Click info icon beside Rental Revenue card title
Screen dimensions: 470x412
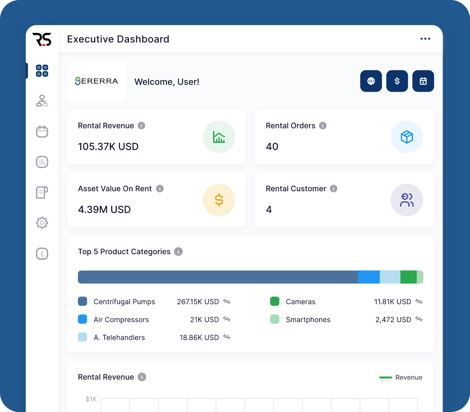click(141, 126)
